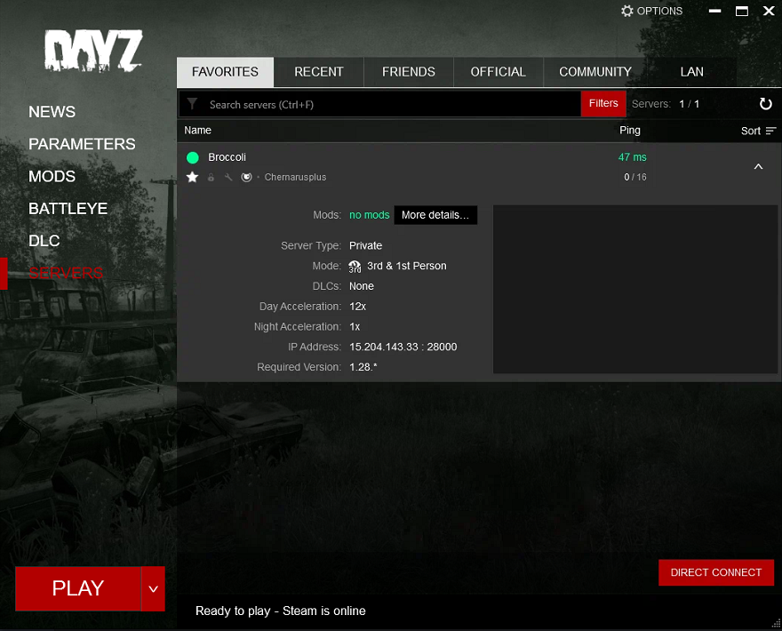Open the Options gear menu

pos(651,11)
